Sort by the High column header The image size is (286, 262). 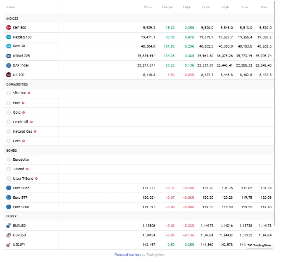(x=225, y=7)
